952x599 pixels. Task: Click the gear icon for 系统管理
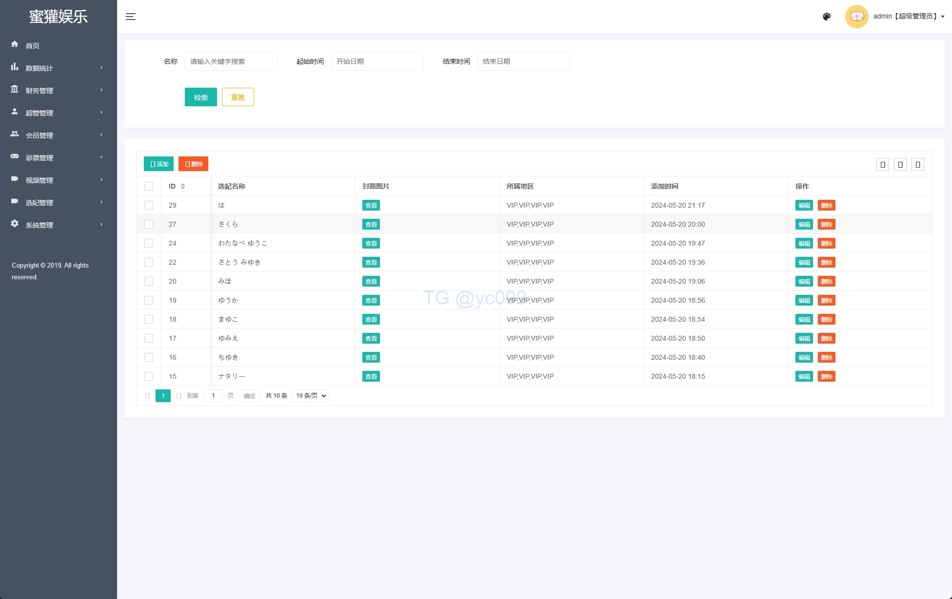(x=15, y=224)
